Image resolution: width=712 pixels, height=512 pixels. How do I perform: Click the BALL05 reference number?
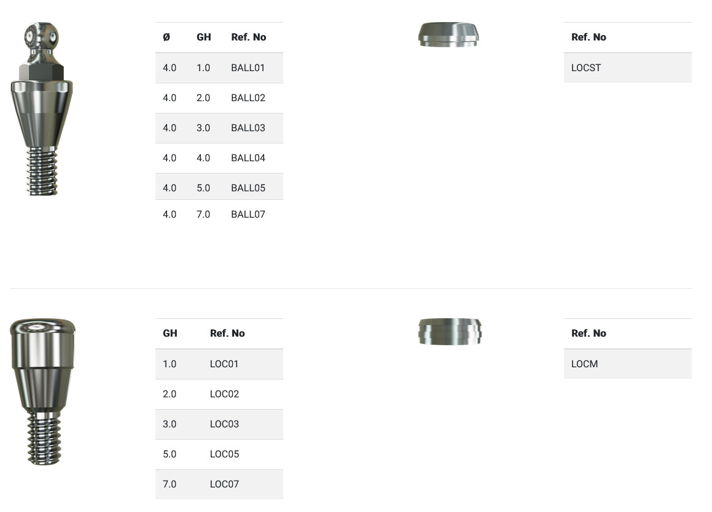[248, 188]
